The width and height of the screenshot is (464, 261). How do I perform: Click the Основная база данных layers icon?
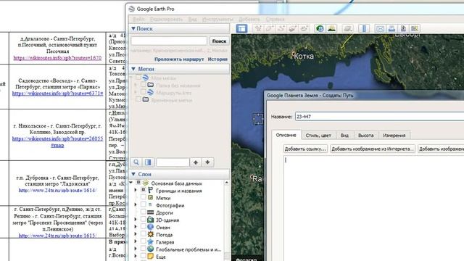tap(146, 183)
